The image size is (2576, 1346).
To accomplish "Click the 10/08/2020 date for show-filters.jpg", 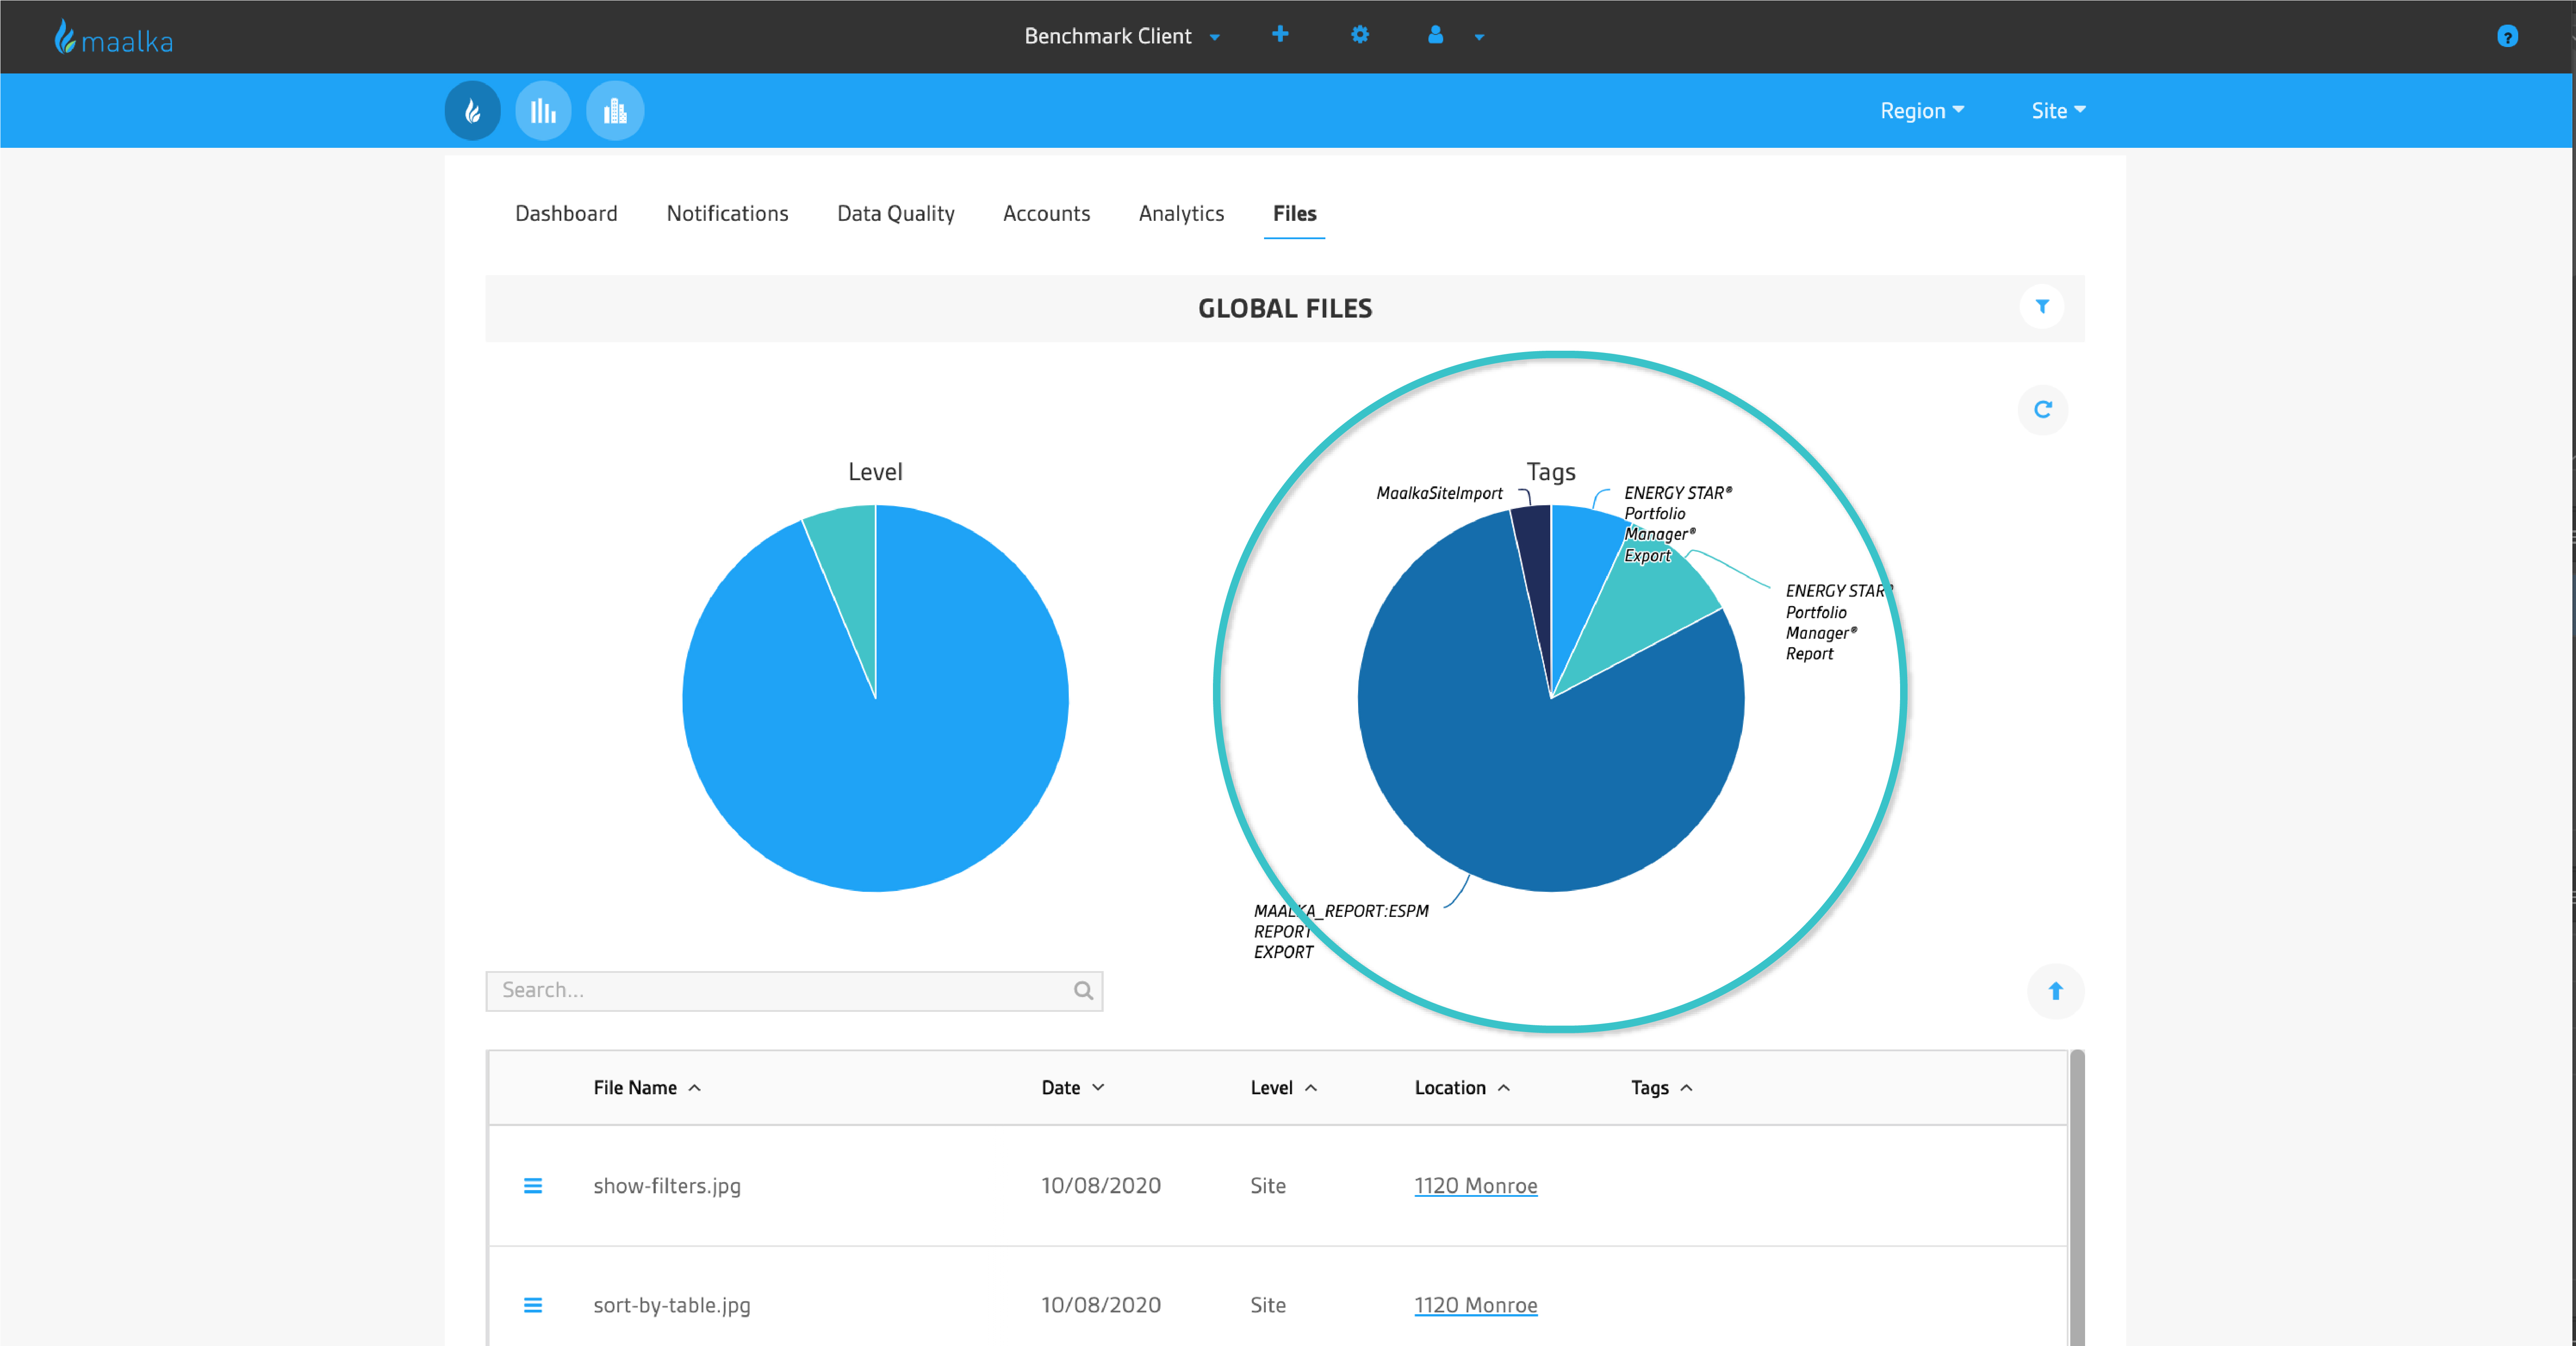I will tap(1101, 1186).
